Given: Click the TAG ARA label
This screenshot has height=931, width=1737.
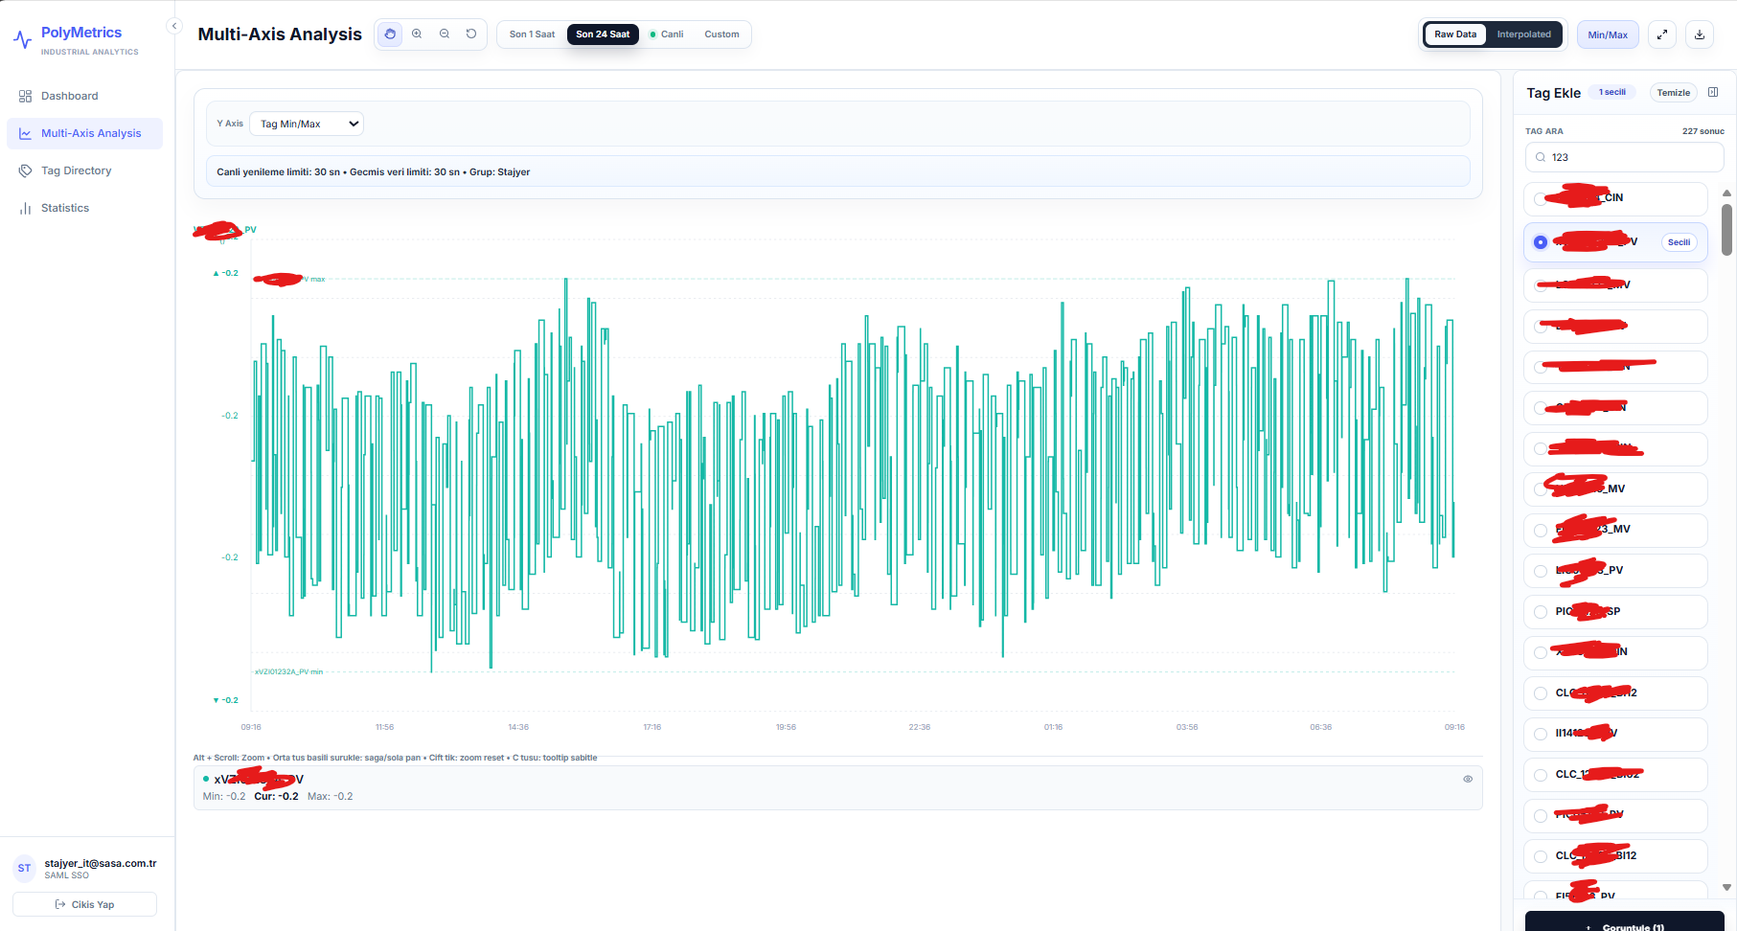Looking at the screenshot, I should coord(1543,131).
